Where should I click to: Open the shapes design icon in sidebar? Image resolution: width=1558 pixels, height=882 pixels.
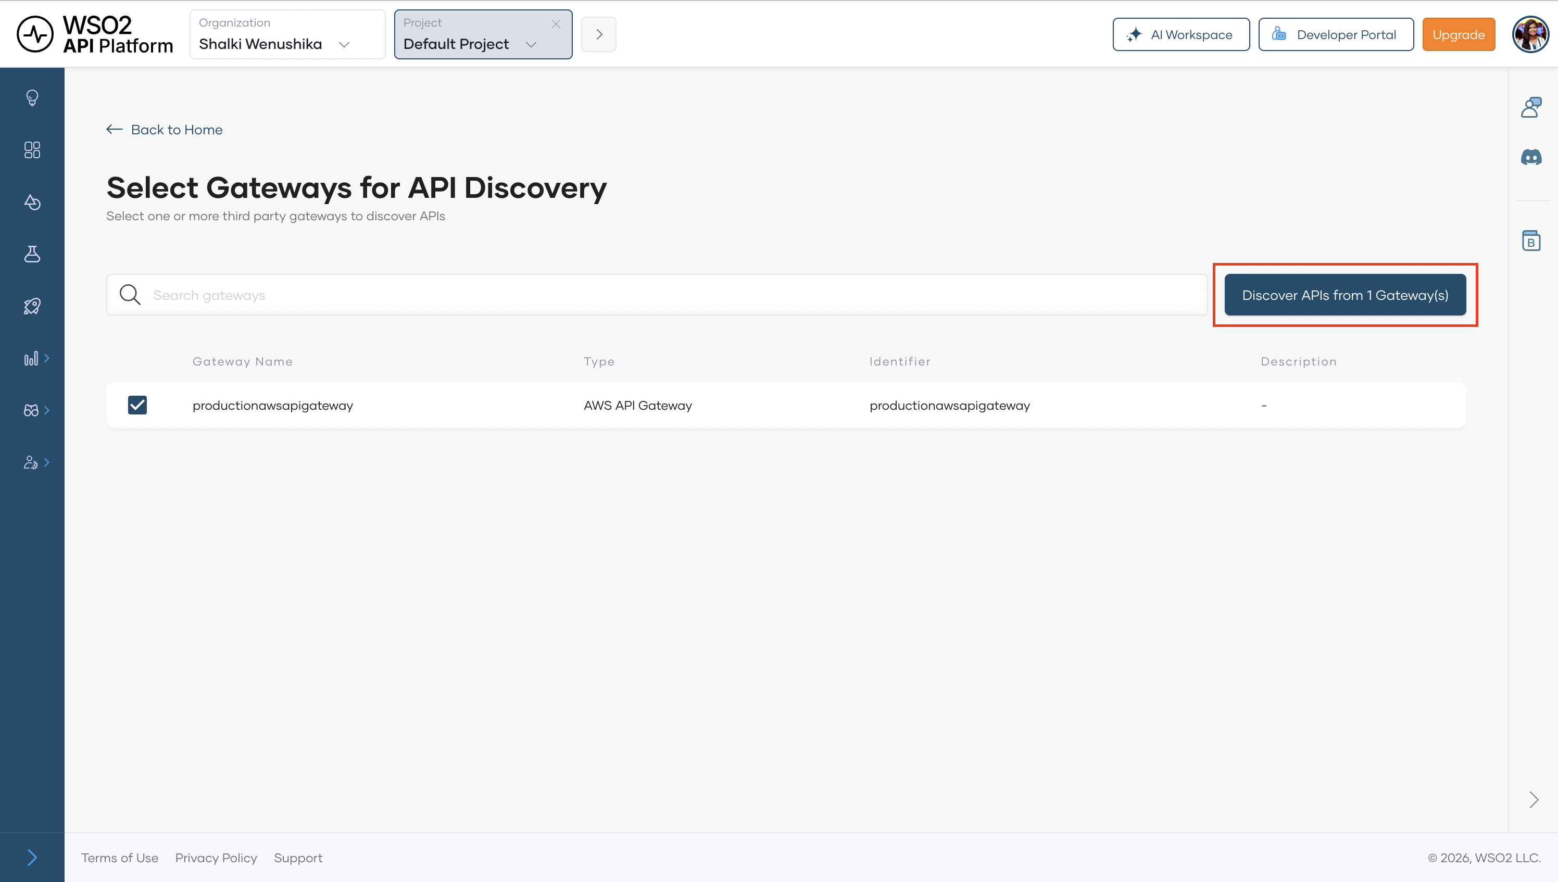click(x=32, y=201)
